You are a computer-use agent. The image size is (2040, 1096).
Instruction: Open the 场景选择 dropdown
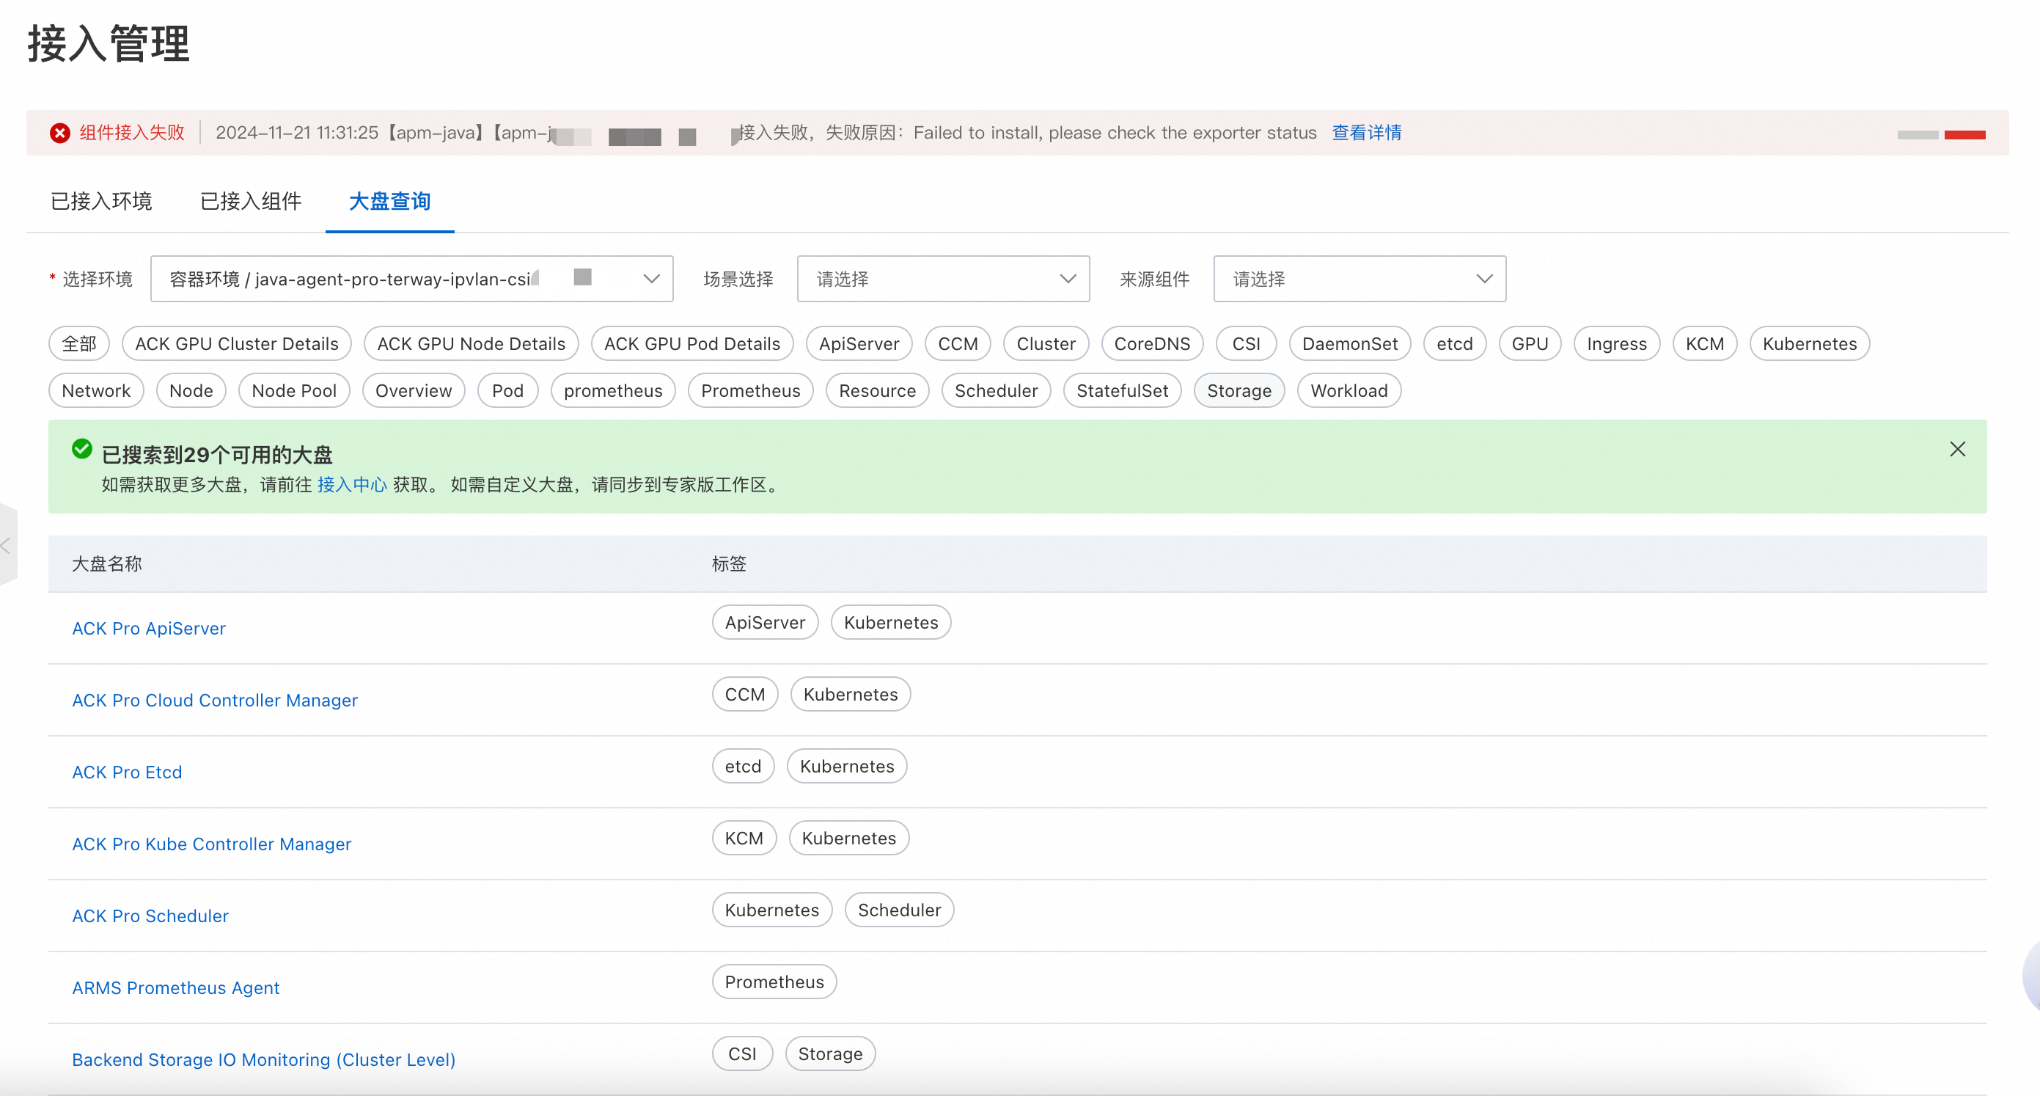click(943, 279)
